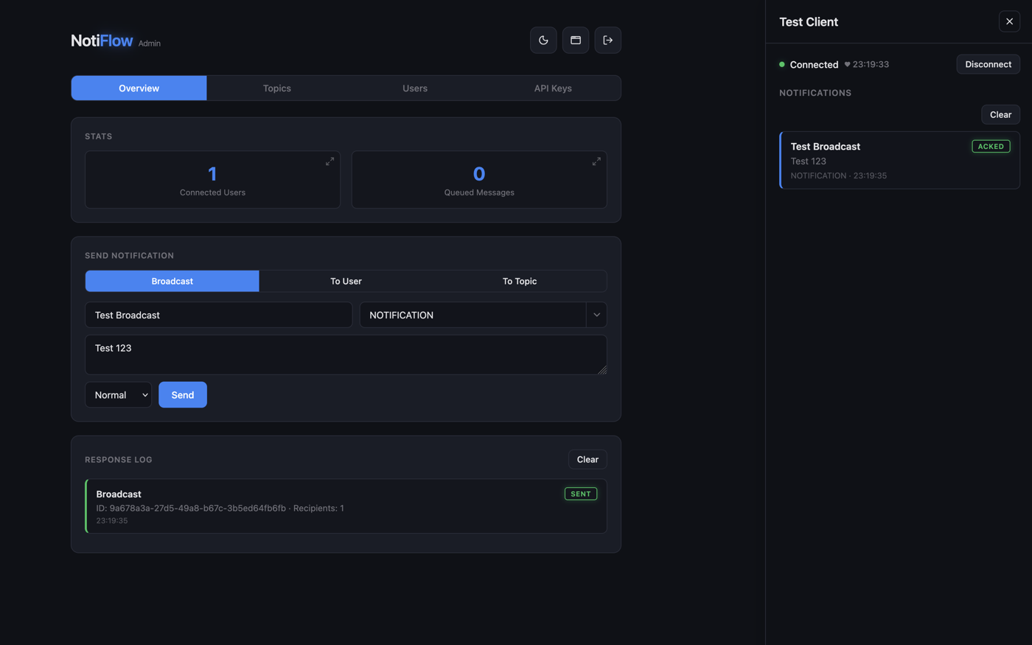The image size is (1032, 645).
Task: Click the SENT status badge
Action: point(581,494)
